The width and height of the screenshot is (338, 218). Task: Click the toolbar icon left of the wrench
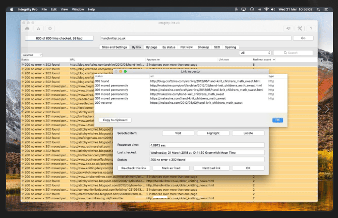tap(288, 28)
